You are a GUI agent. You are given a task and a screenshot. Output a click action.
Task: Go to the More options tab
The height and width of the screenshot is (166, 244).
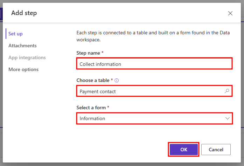[x=23, y=69]
